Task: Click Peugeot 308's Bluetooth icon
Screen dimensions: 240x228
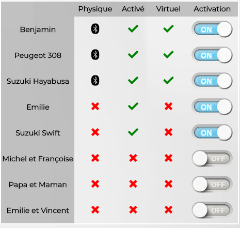Action: [x=95, y=55]
